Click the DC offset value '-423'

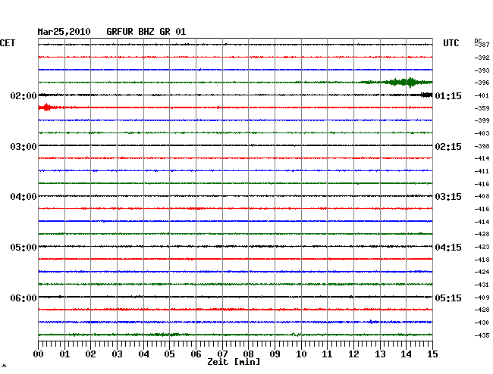click(x=482, y=247)
